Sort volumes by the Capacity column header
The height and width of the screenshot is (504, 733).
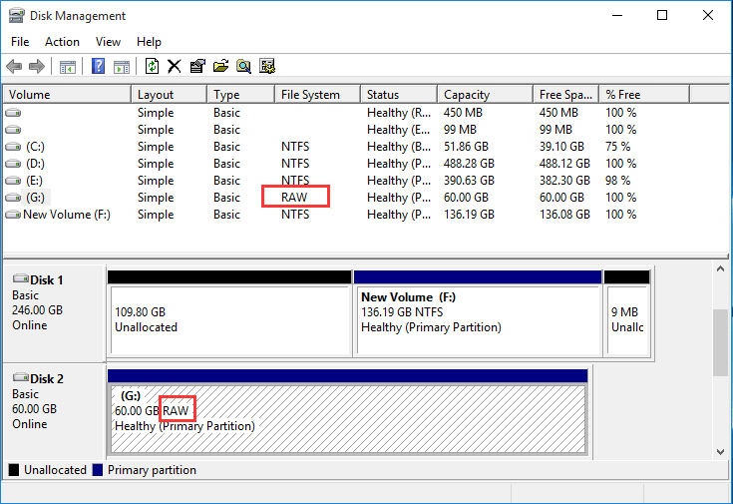pos(466,95)
